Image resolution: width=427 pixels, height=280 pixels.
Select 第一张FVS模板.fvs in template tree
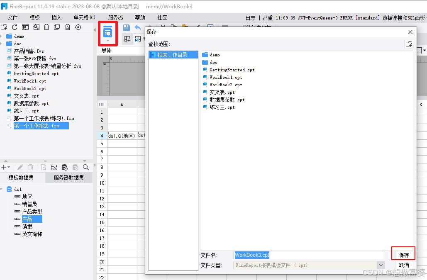(x=35, y=58)
